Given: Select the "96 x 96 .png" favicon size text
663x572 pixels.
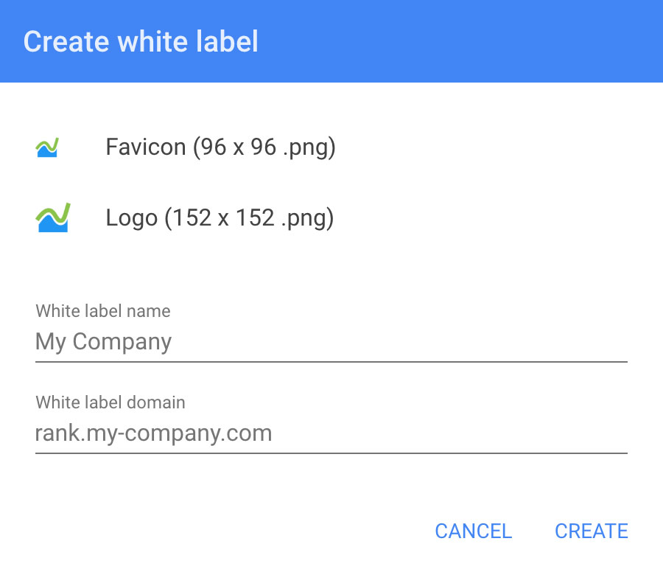Looking at the screenshot, I should click(x=265, y=147).
